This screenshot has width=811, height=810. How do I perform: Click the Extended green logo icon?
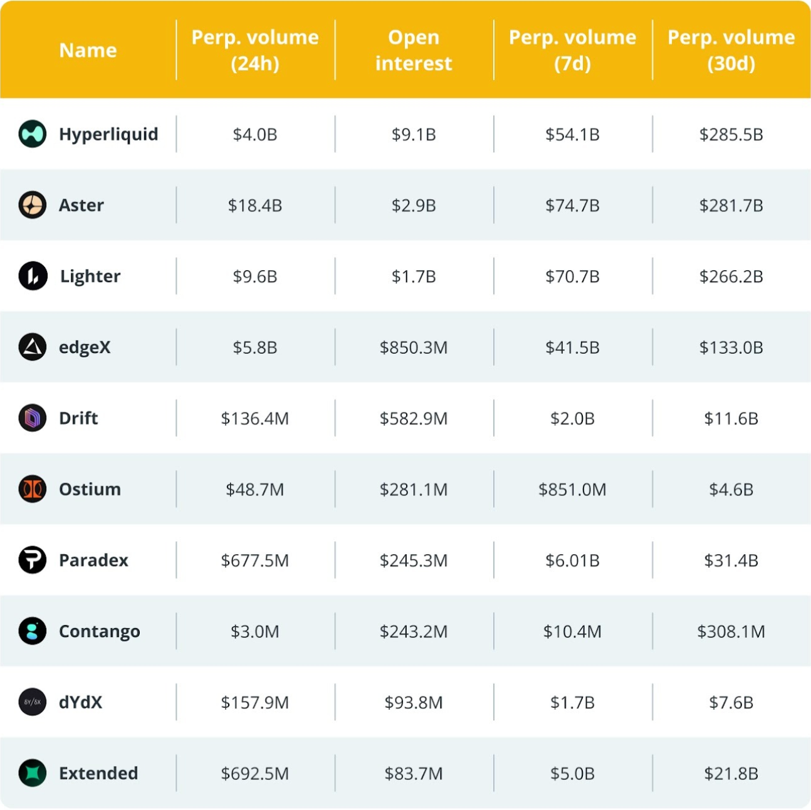pyautogui.click(x=33, y=773)
